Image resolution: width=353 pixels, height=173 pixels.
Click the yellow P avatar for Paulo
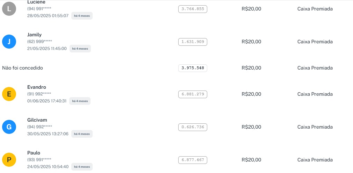pyautogui.click(x=9, y=160)
